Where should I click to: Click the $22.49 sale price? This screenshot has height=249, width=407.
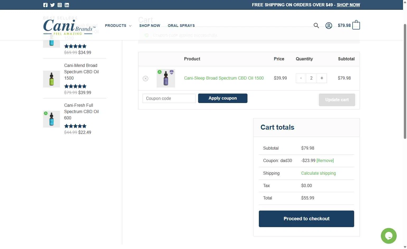point(85,132)
